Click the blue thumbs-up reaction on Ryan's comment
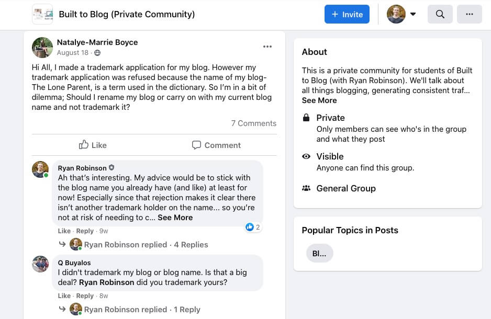This screenshot has width=491, height=319. (x=250, y=227)
